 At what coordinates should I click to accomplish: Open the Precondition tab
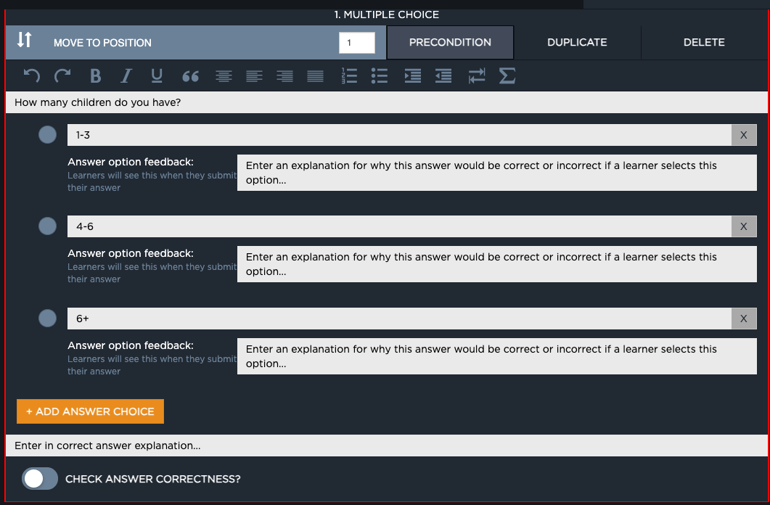[x=450, y=42]
